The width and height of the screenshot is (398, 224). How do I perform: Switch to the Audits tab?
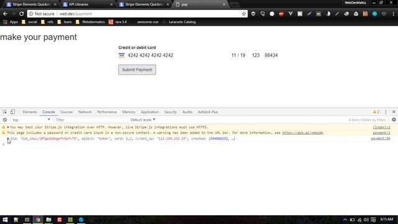tap(187, 112)
